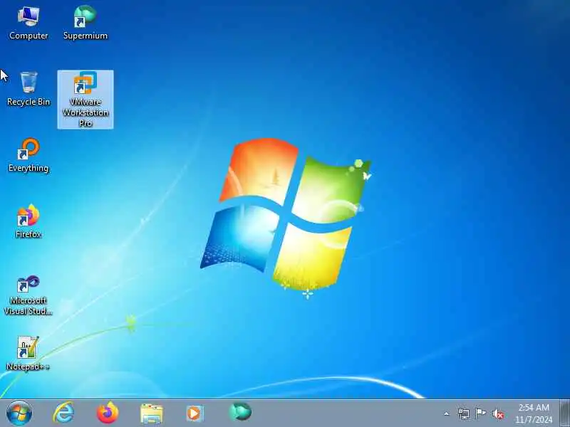Open the Windows Start menu
Screen dimensions: 570x427
[19, 413]
